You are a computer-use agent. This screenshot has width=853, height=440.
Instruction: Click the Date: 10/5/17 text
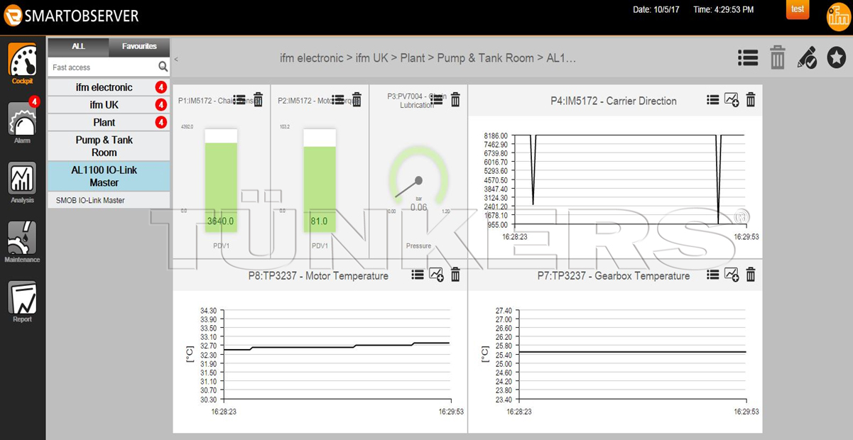point(655,10)
